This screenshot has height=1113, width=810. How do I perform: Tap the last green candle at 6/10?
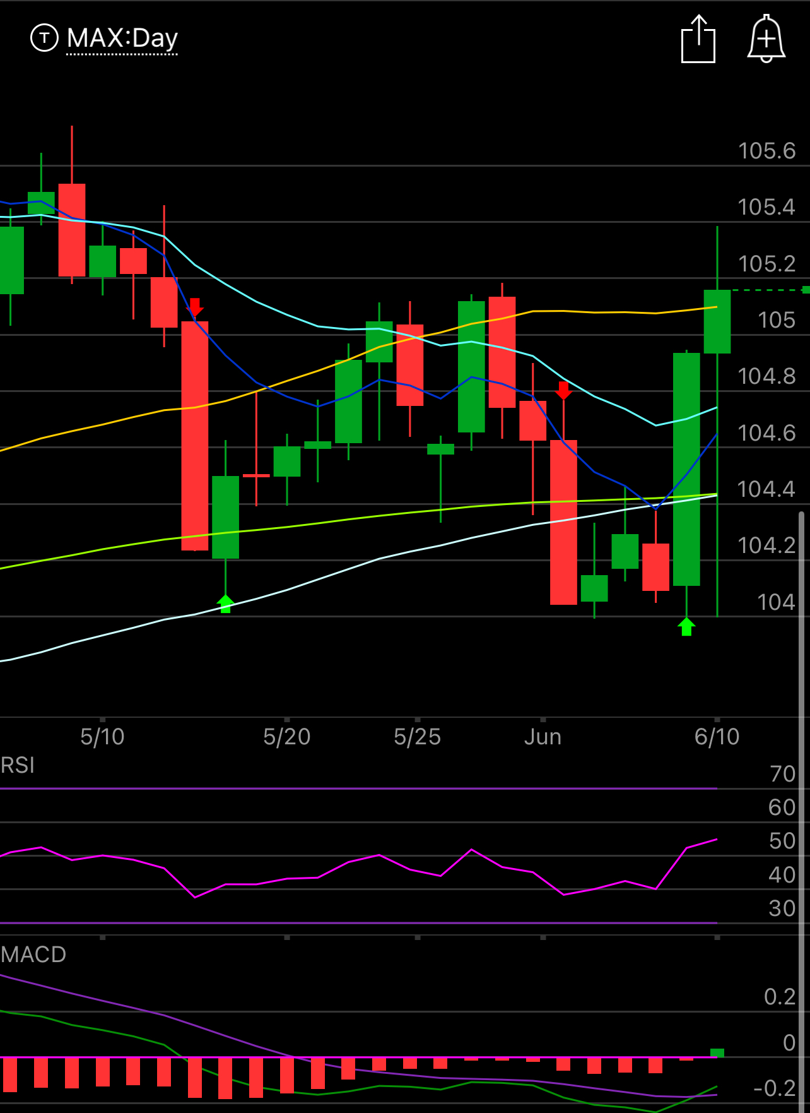click(717, 321)
